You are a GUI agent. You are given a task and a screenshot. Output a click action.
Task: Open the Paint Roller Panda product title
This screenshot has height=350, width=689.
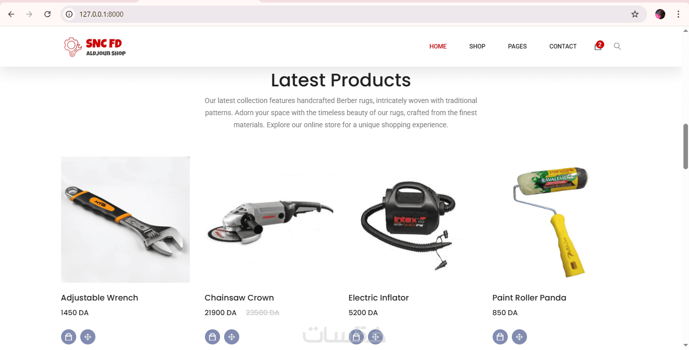pos(529,297)
